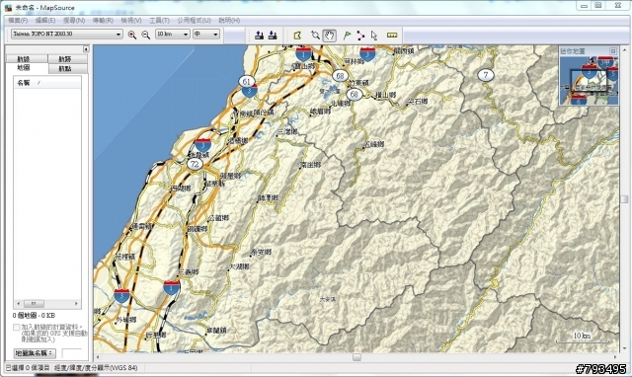This screenshot has height=377, width=632.
Task: Toggle the 加入航線的計算資料 checkbox
Action: pyautogui.click(x=16, y=327)
